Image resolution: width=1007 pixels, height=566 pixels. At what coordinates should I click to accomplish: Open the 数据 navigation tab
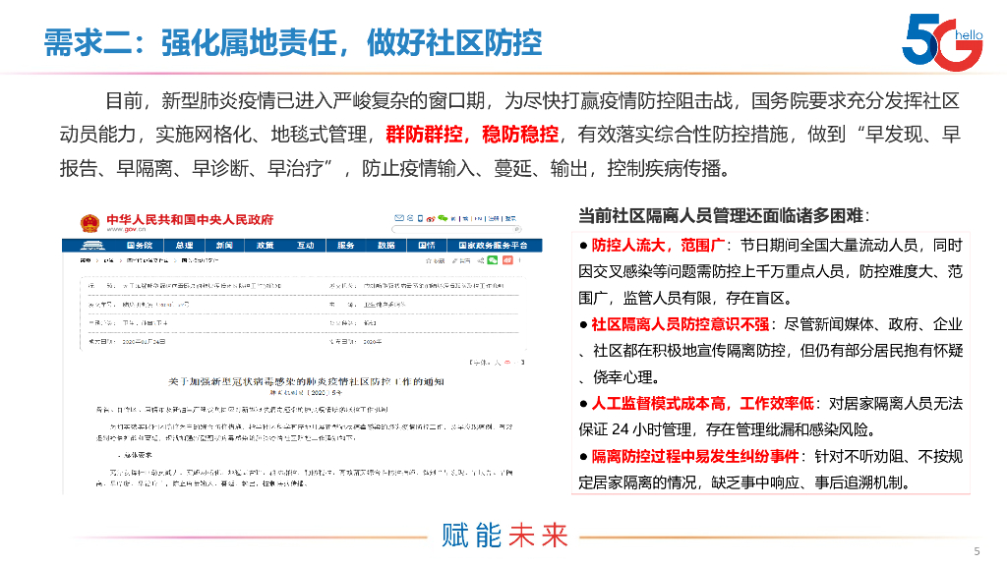385,245
